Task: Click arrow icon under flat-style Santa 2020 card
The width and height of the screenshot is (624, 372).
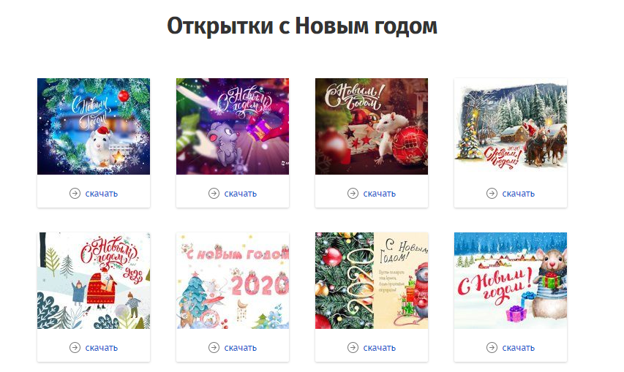Action: tap(75, 348)
